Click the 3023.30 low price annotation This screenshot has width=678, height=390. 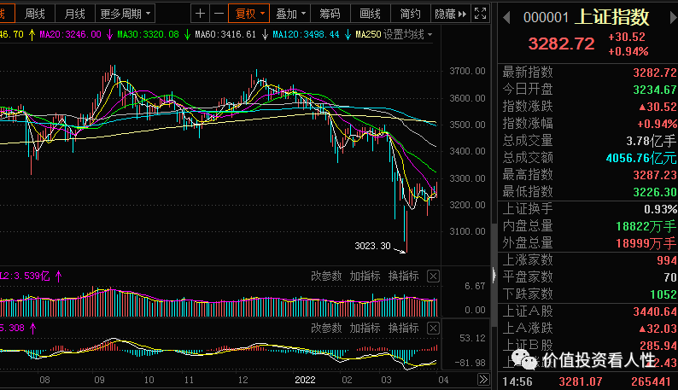click(372, 246)
